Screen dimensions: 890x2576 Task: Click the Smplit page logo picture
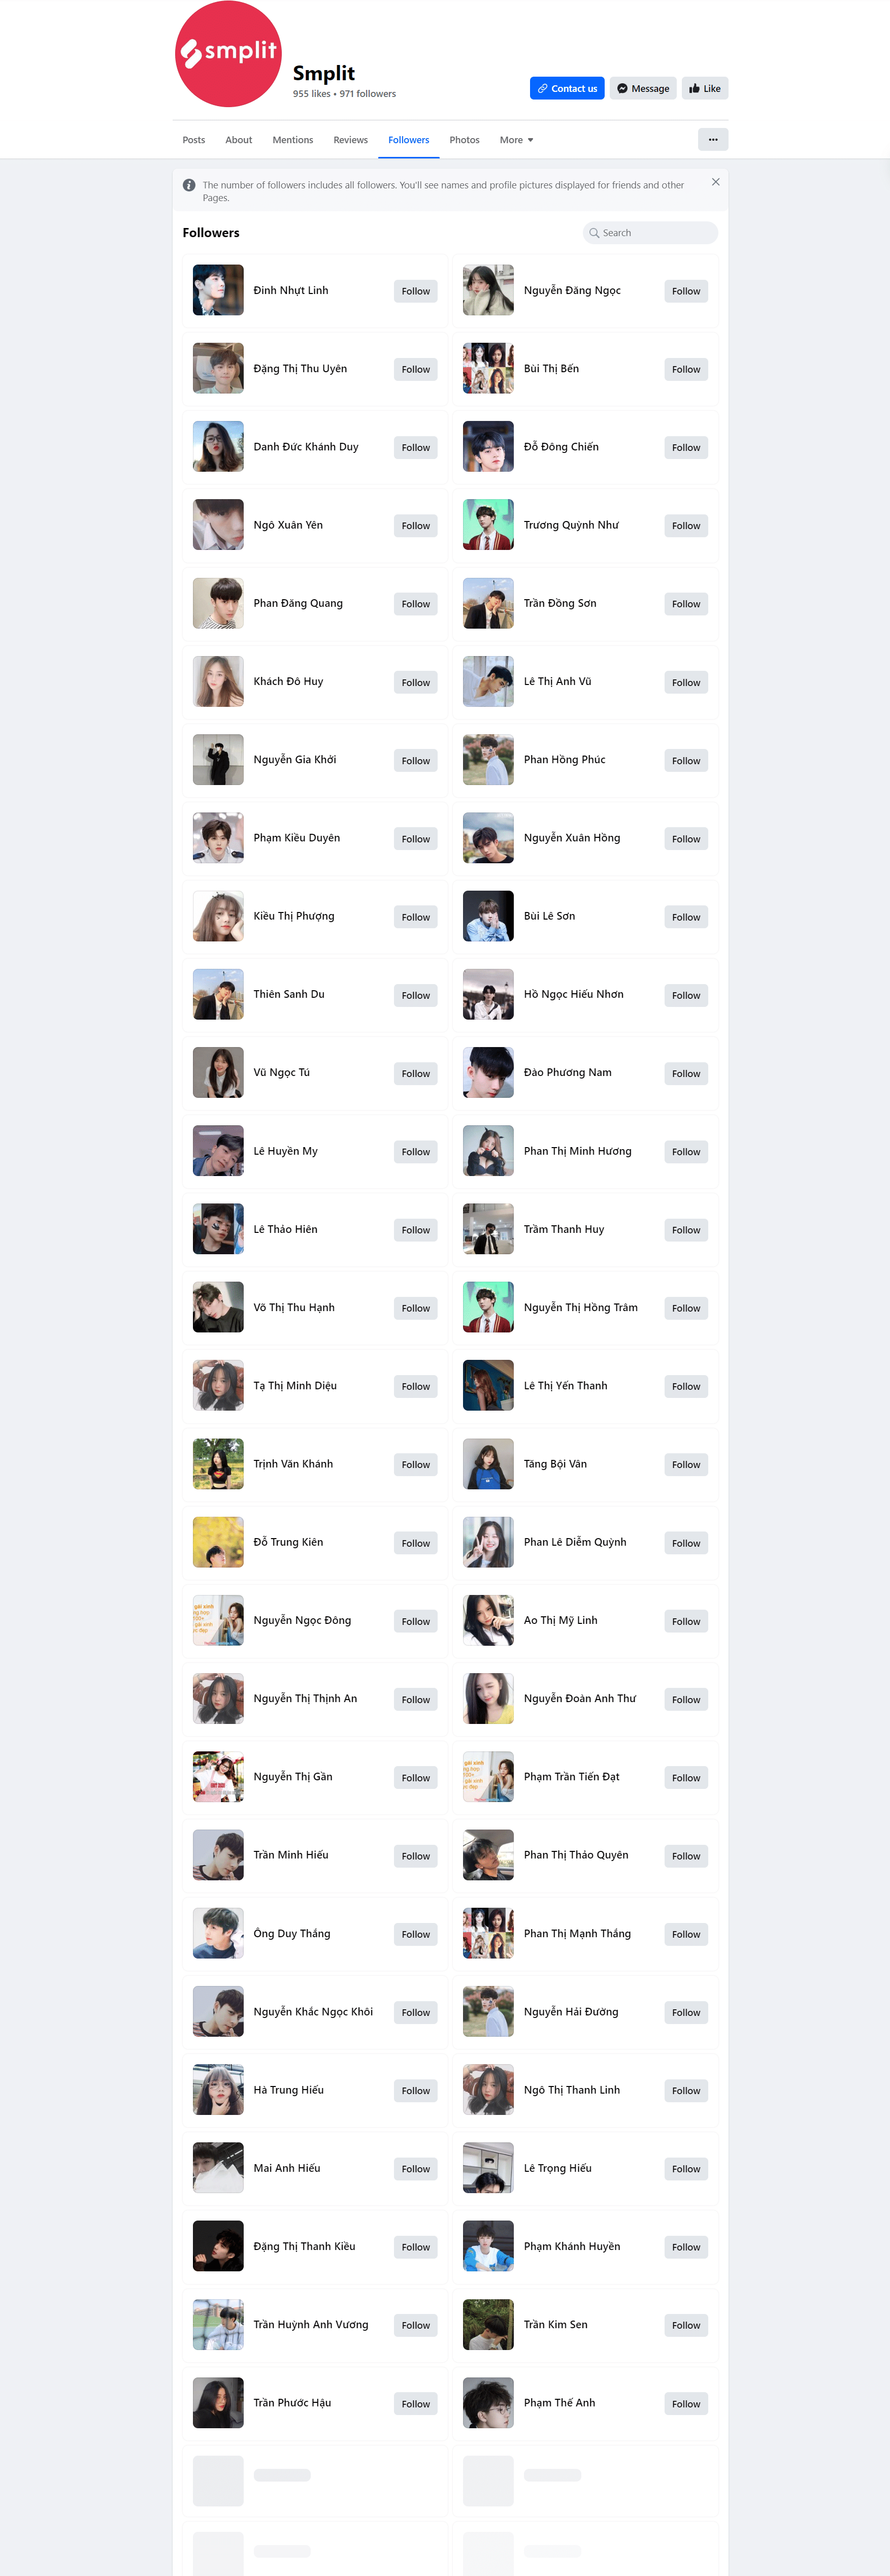[228, 54]
